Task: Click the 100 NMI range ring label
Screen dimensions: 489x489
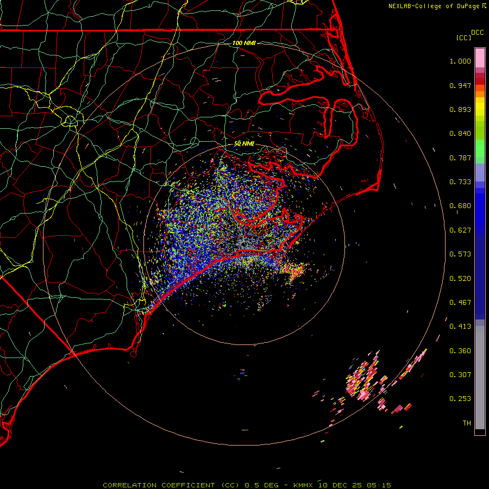Action: [x=244, y=43]
